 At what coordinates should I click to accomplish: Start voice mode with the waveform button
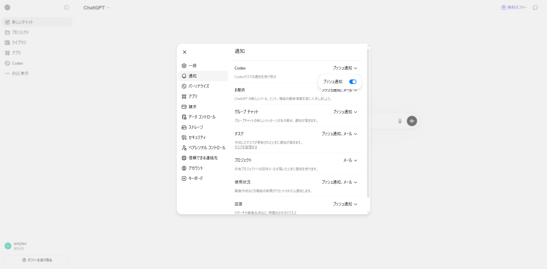click(x=412, y=121)
